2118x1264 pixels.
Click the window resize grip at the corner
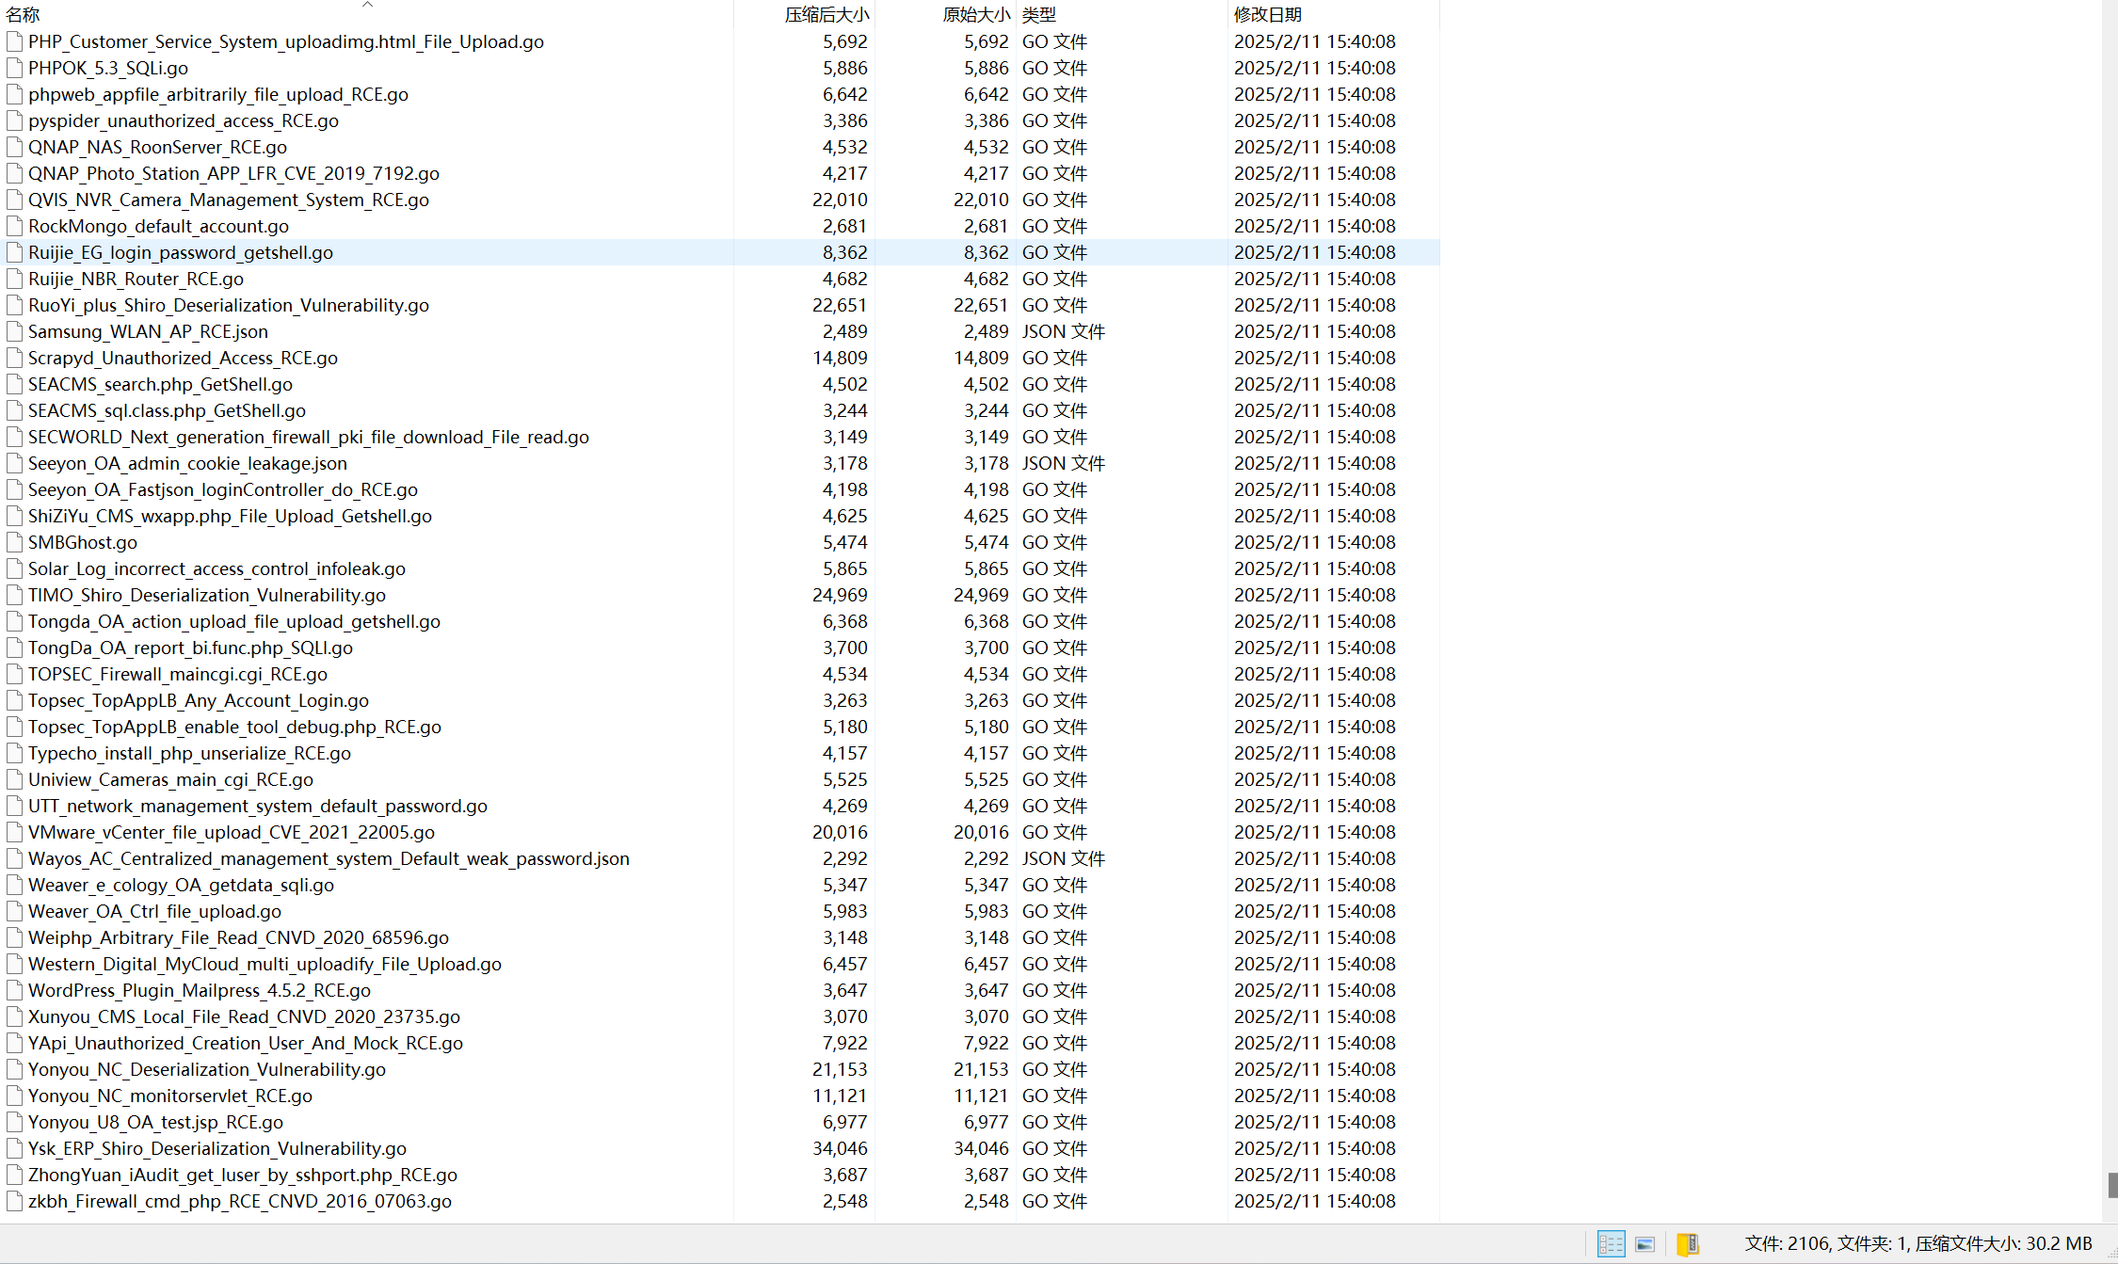pyautogui.click(x=2111, y=1256)
